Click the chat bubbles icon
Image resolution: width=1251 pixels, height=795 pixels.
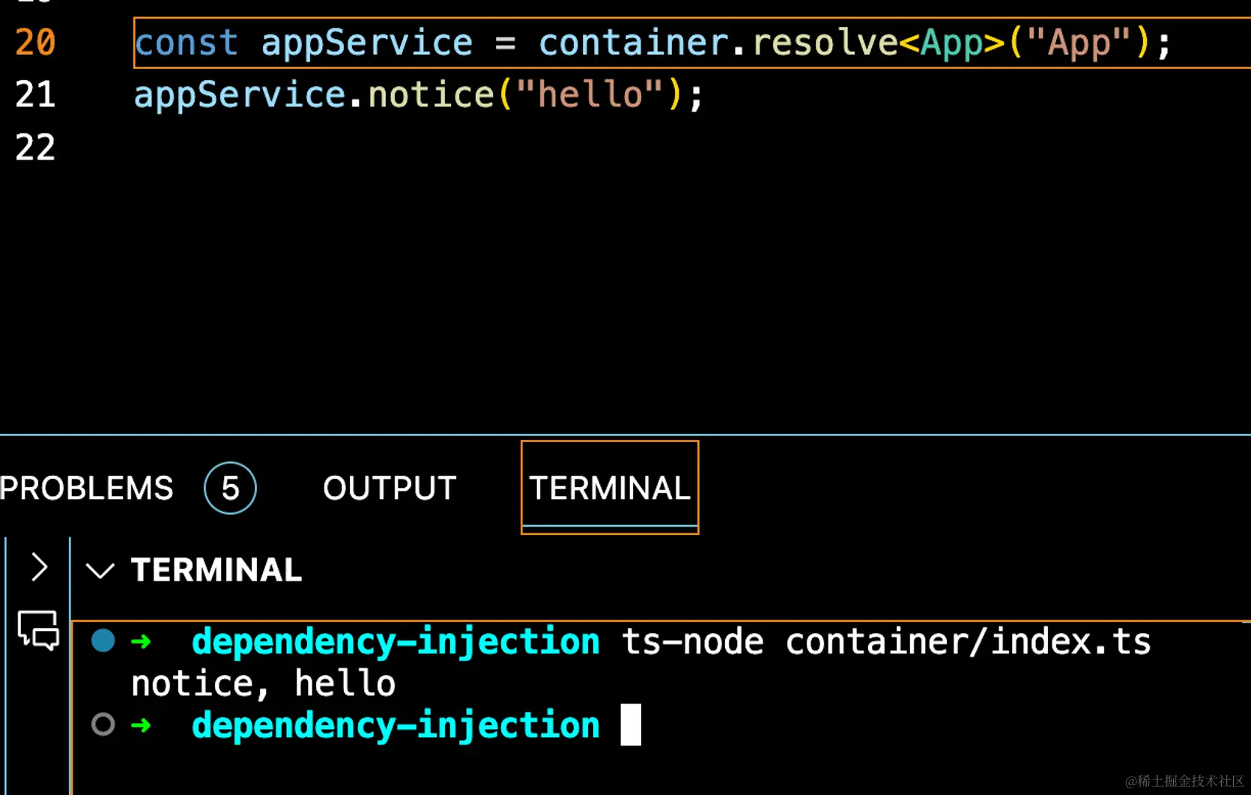(38, 629)
